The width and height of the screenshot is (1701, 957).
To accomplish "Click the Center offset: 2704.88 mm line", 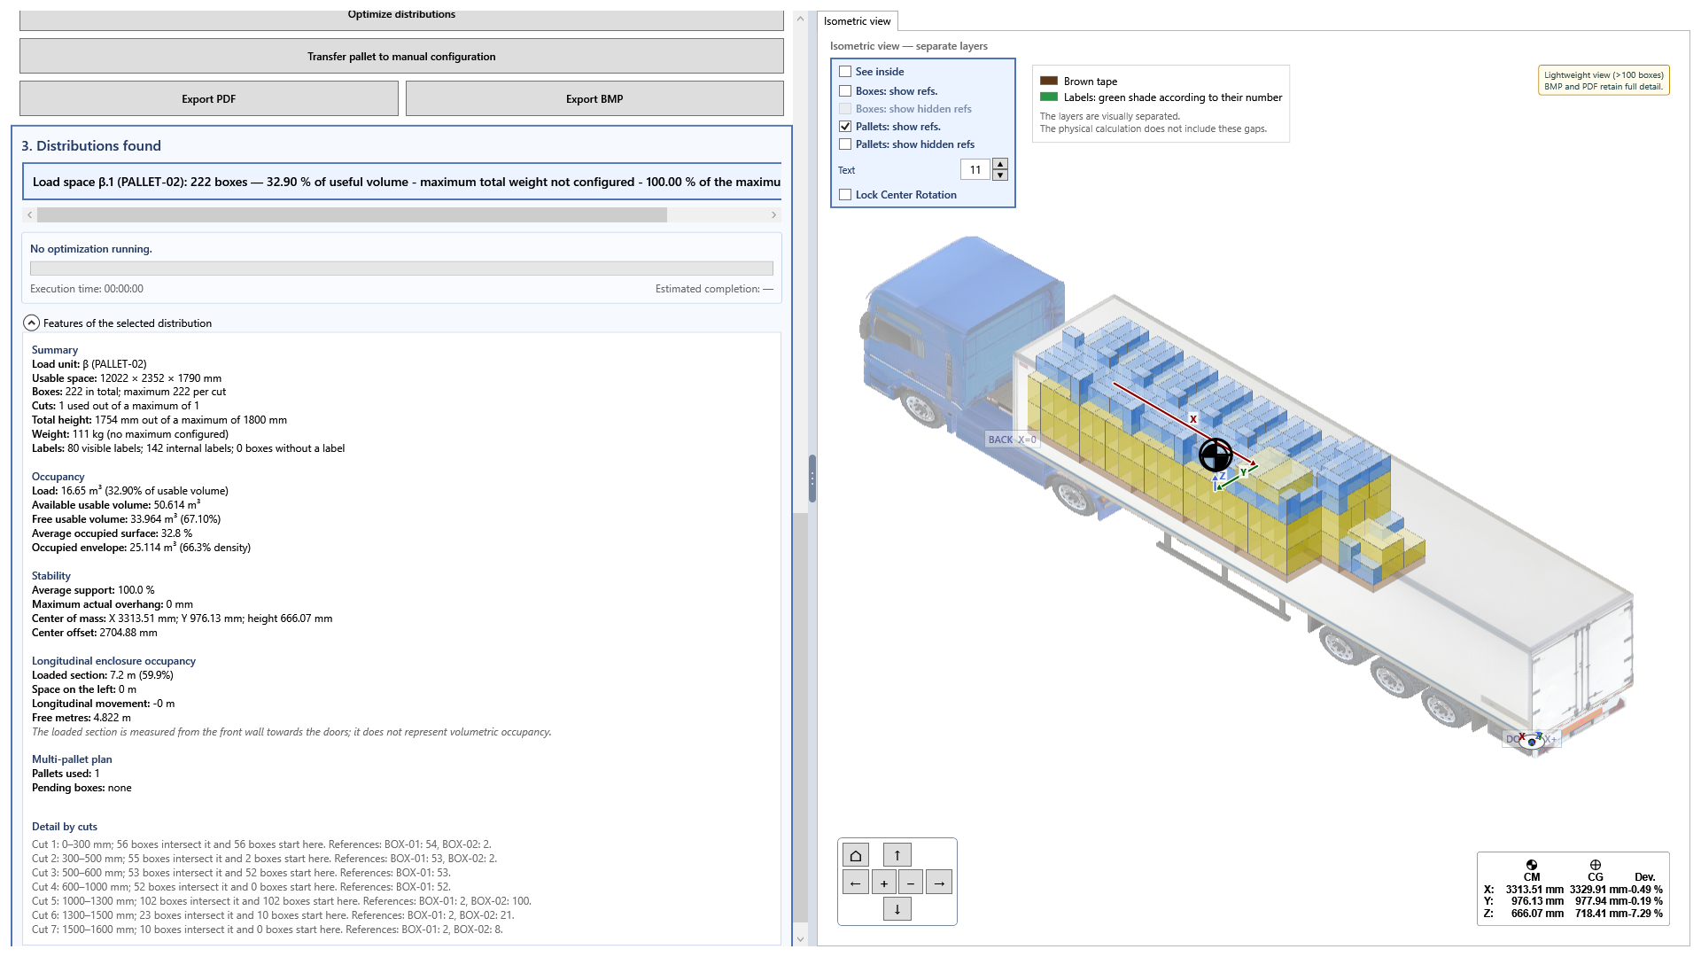I will click(x=95, y=633).
